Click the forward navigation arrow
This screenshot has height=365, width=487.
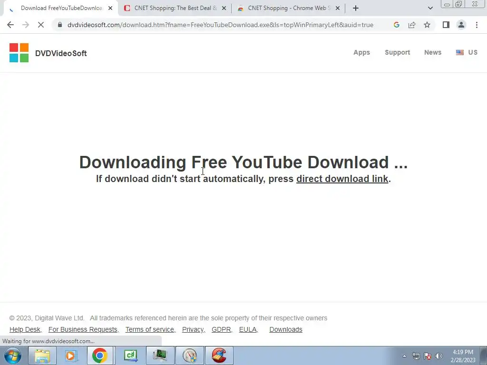click(x=26, y=25)
